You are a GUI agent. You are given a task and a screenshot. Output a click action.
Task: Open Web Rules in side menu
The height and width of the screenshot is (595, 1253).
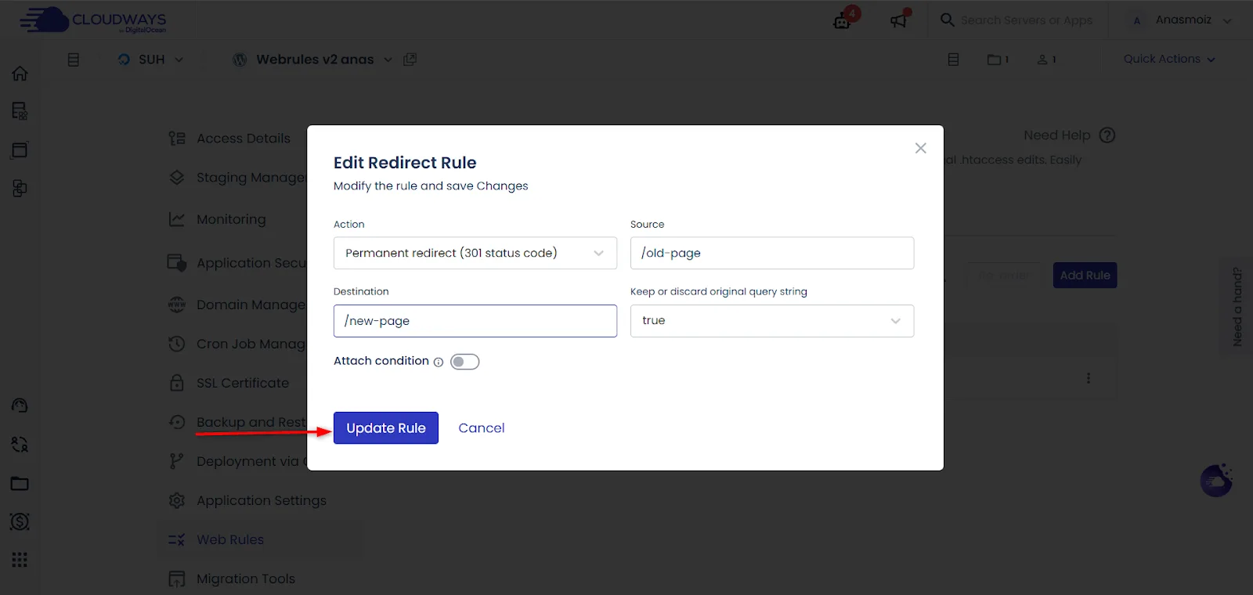coord(230,539)
